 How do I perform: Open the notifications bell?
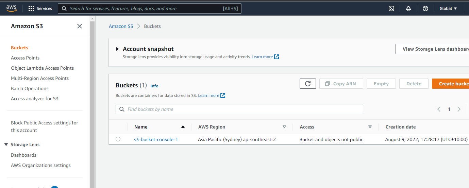pyautogui.click(x=408, y=8)
